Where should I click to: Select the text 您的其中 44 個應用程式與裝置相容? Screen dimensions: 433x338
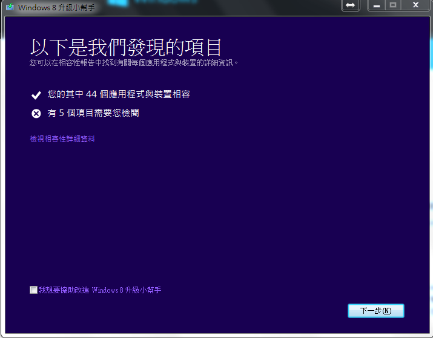tap(119, 94)
